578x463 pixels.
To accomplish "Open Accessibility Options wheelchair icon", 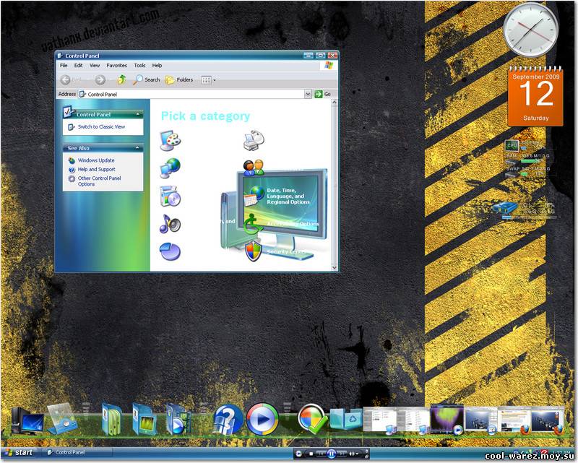I will [253, 224].
